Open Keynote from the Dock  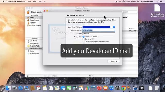click(93, 88)
